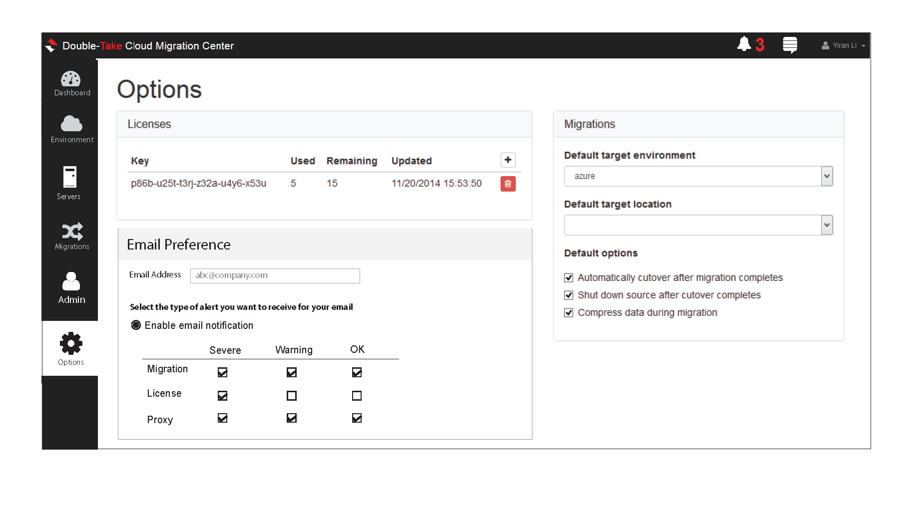924x517 pixels.
Task: Click the Servers label in sidebar
Action: point(68,197)
